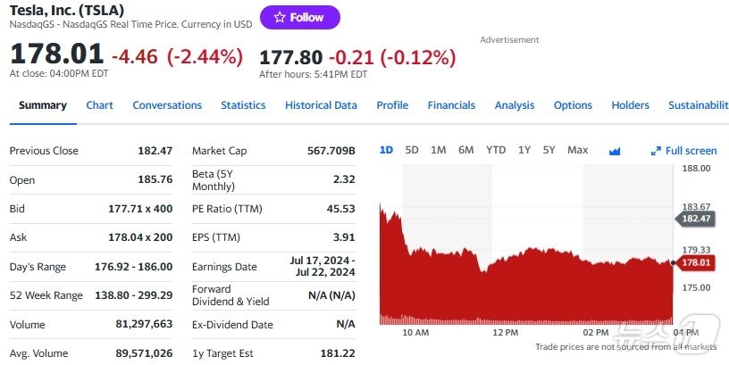Click the star Follow button

tap(299, 17)
